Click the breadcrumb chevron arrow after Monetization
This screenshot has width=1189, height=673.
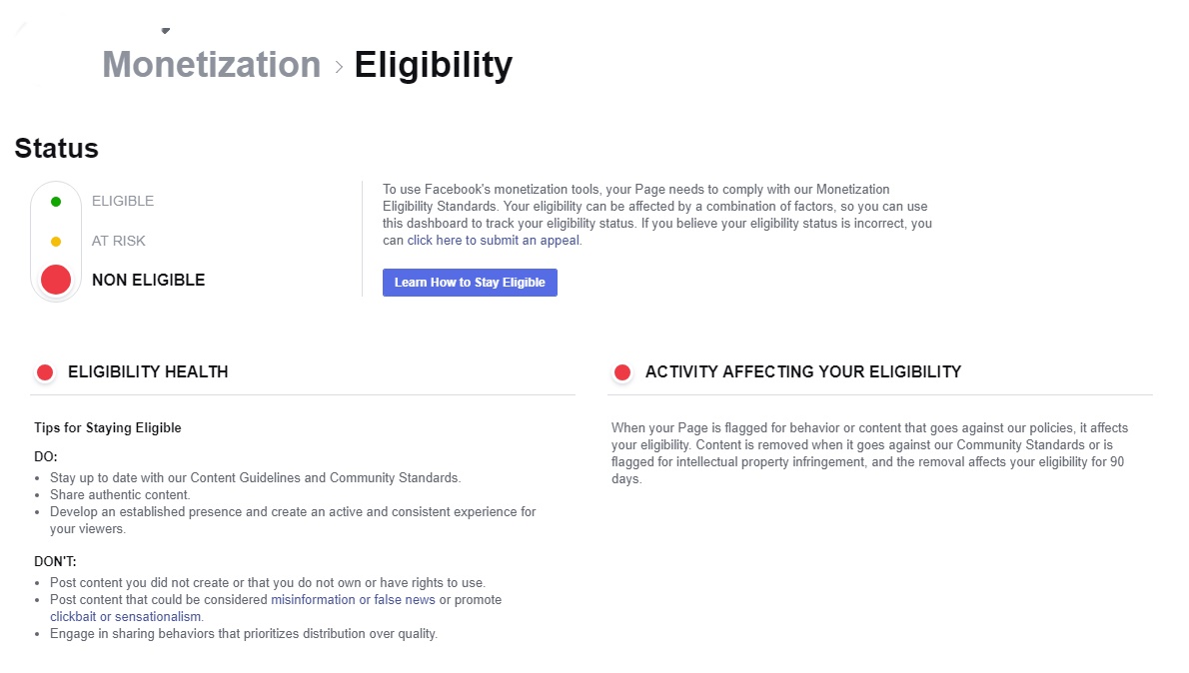339,67
